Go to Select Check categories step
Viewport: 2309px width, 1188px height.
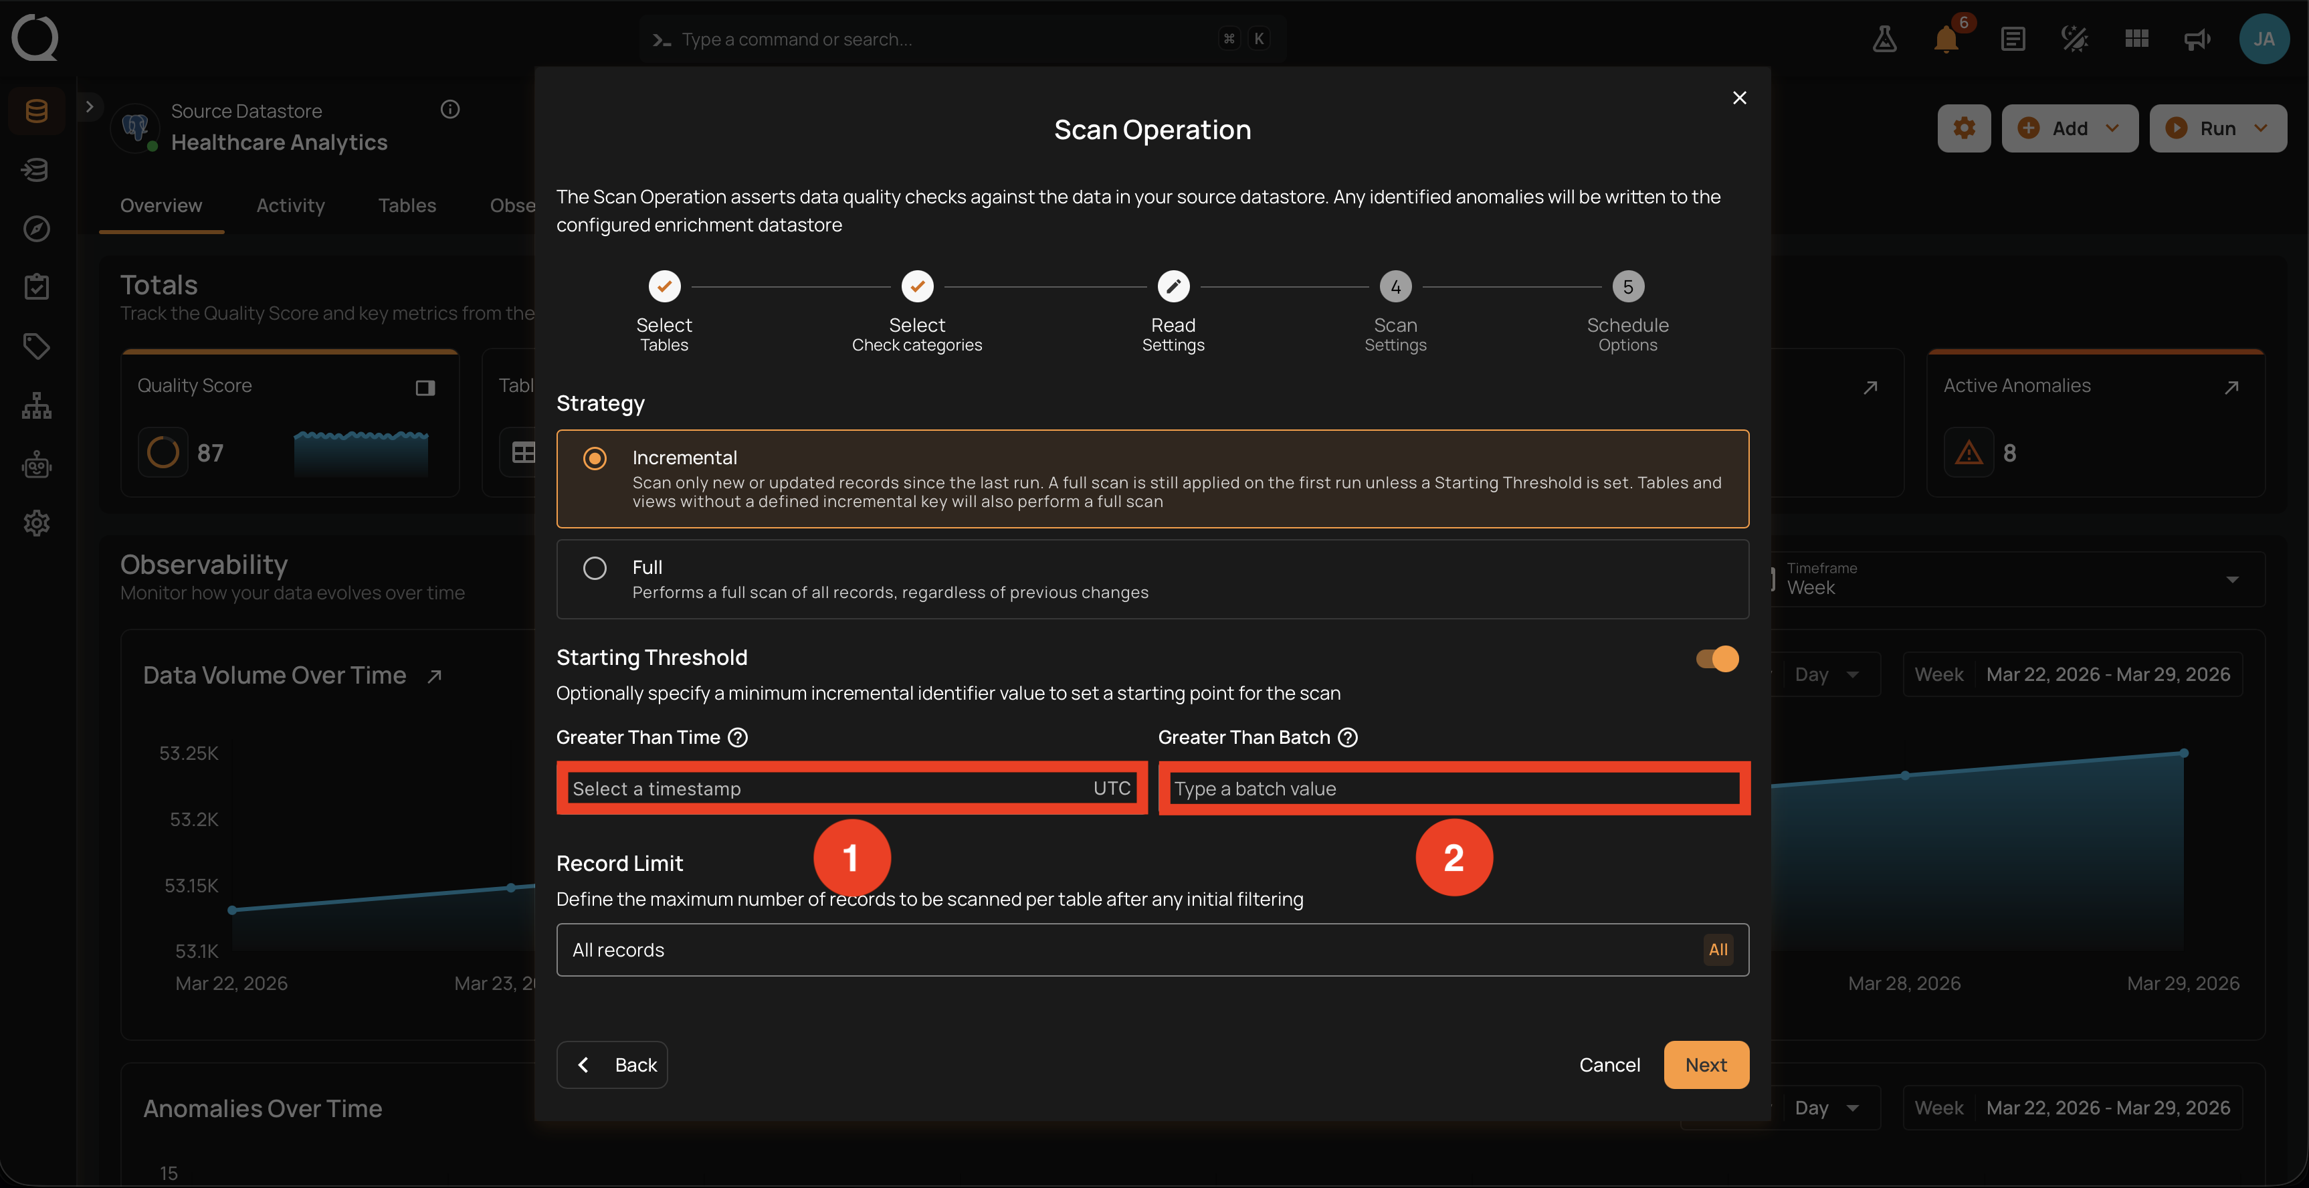click(917, 312)
